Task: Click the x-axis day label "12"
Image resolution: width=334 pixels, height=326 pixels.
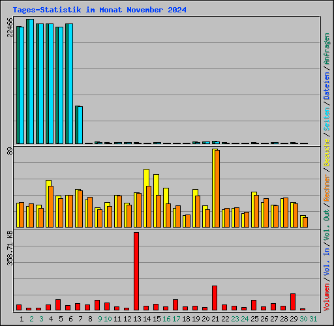Action: [127, 319]
